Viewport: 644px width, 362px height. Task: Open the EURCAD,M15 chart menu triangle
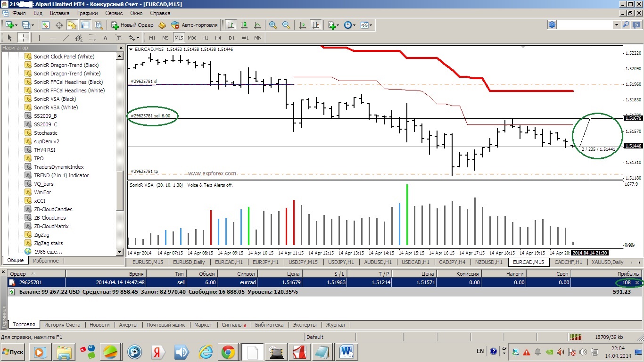coord(131,49)
